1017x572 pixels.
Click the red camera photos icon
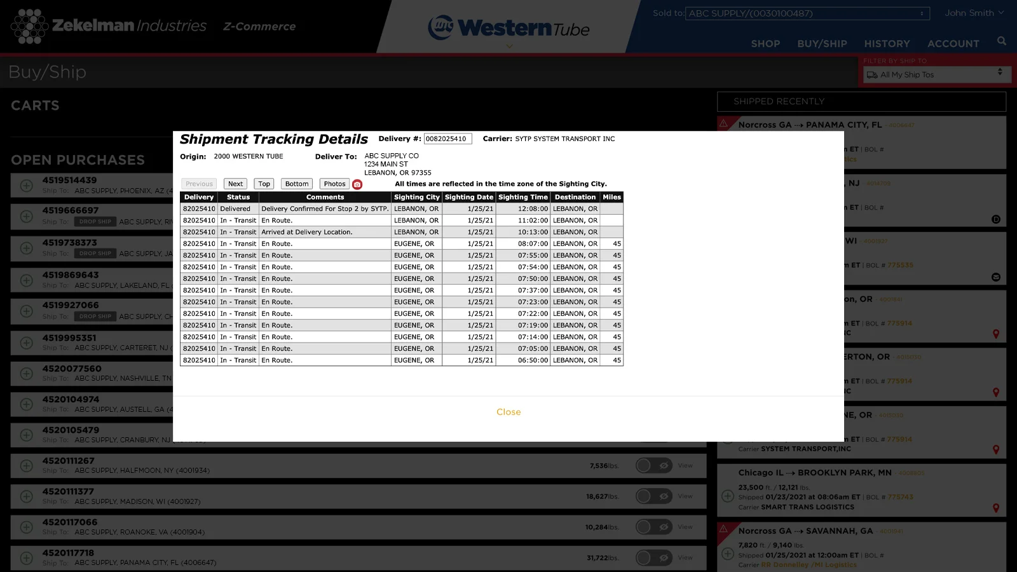[x=357, y=184]
